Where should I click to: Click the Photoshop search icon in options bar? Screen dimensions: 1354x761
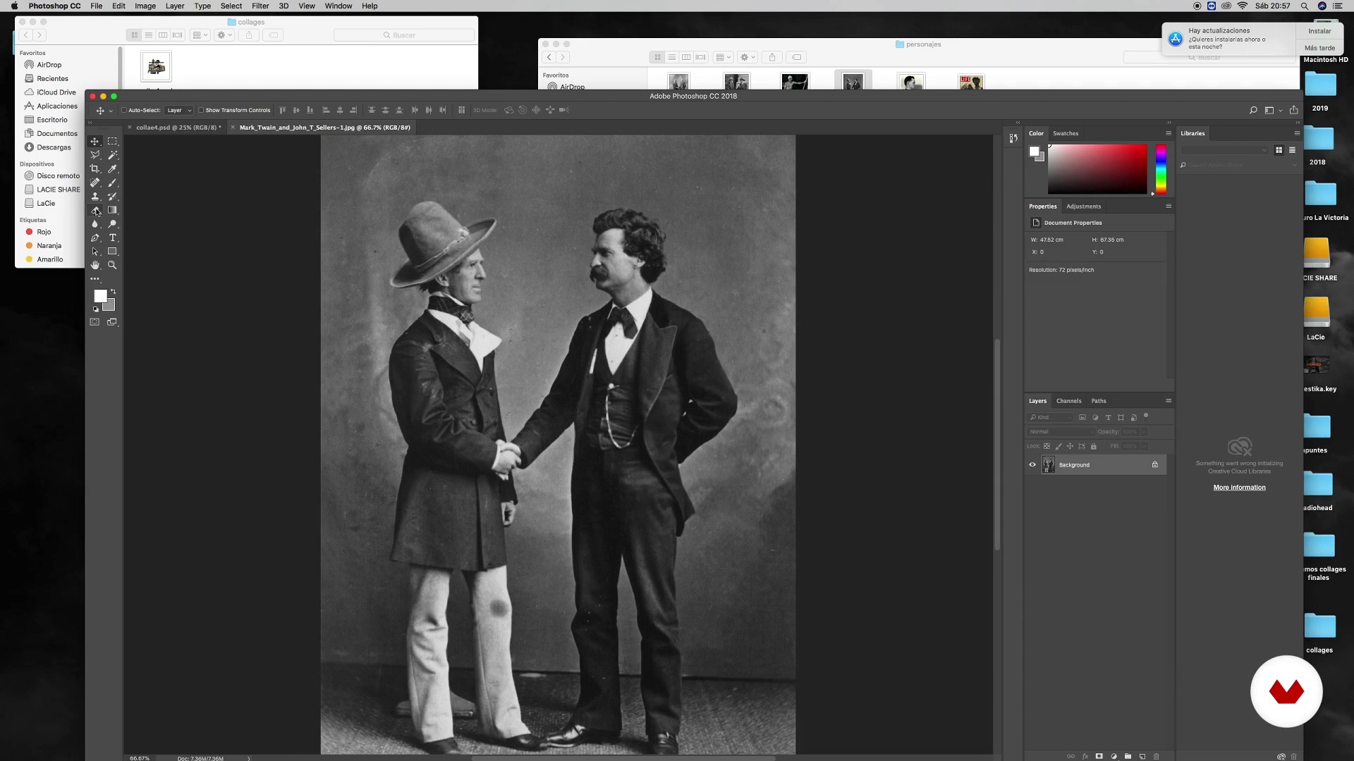point(1253,110)
